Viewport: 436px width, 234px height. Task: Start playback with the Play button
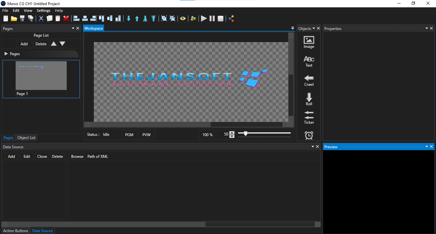click(x=204, y=18)
